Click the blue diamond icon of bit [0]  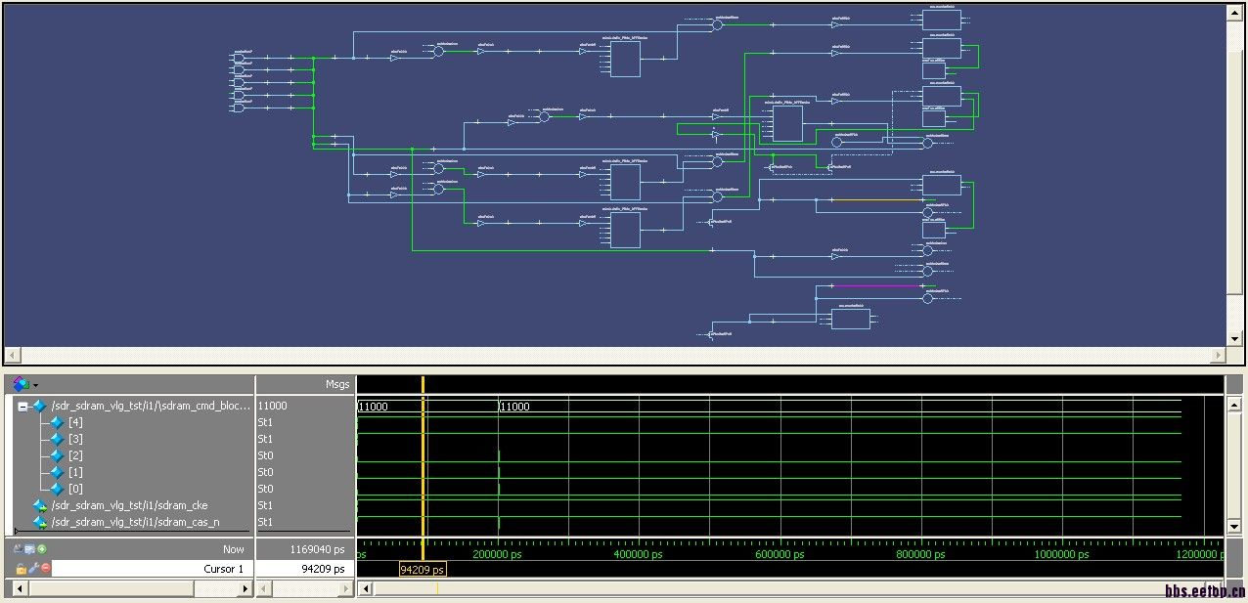(x=56, y=489)
